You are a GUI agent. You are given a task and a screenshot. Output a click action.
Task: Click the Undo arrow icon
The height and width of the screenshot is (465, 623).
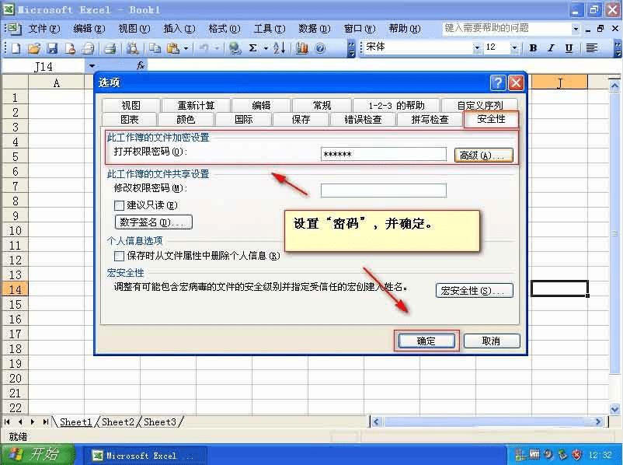point(204,48)
